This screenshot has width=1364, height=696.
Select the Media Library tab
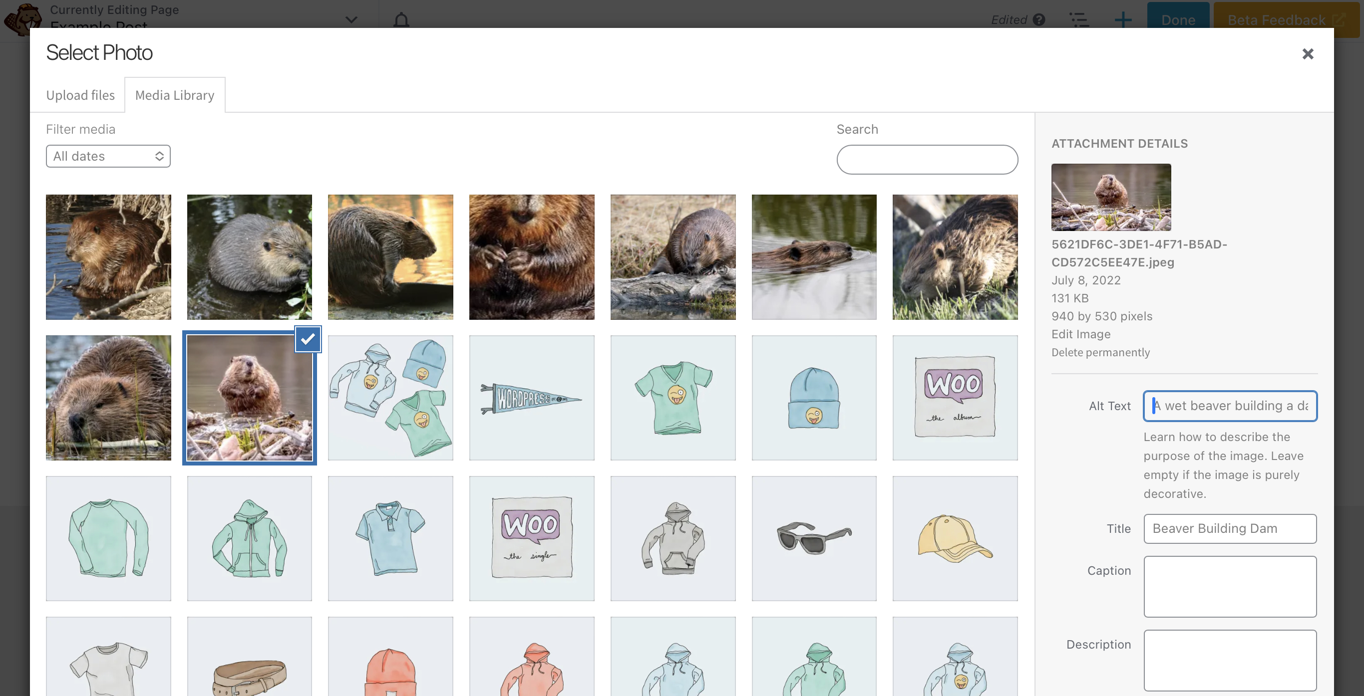pos(175,95)
